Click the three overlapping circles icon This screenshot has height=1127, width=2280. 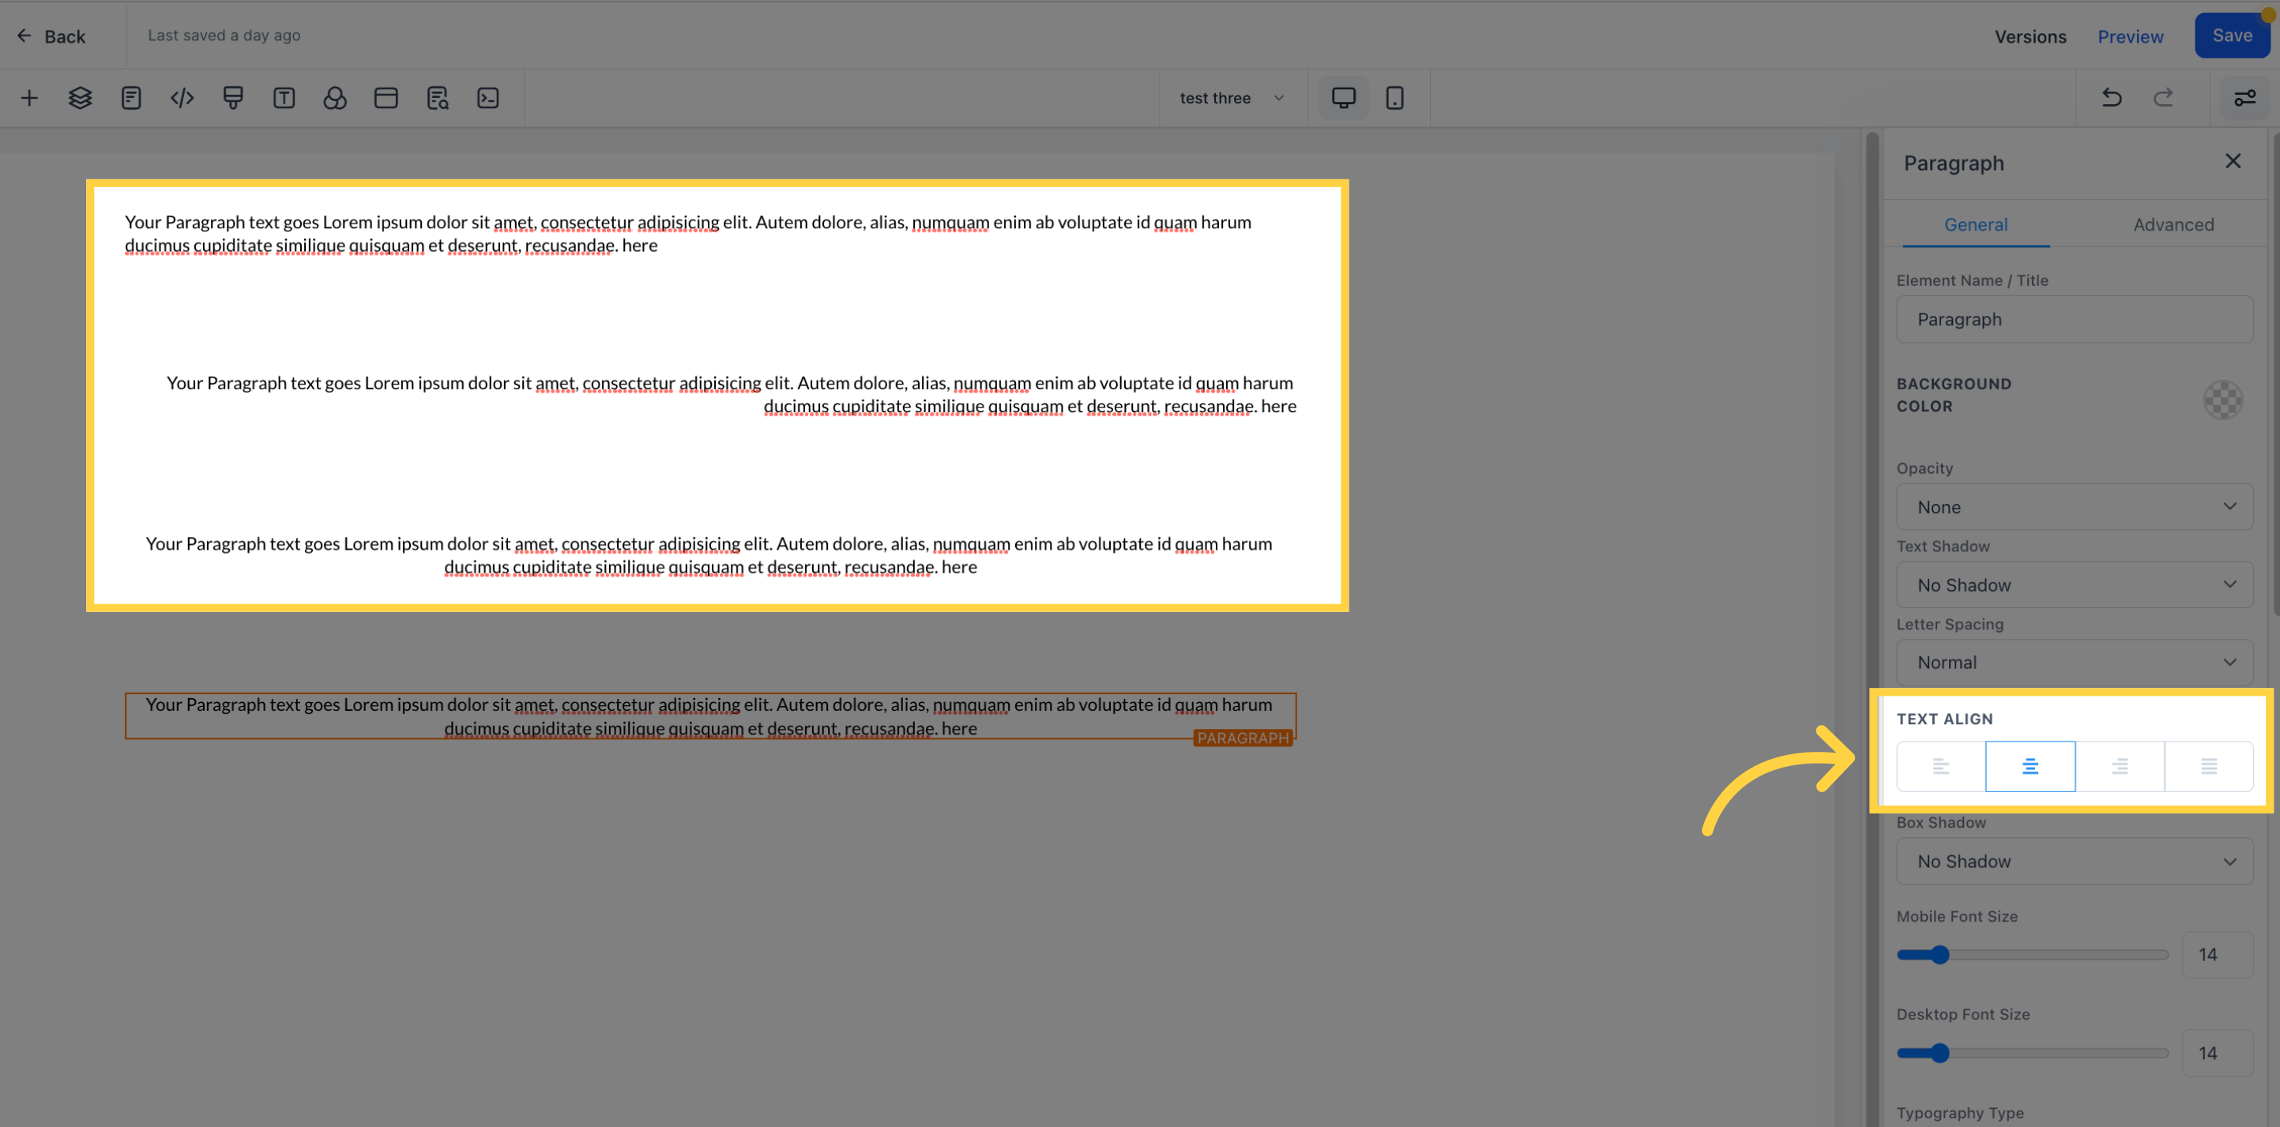point(334,97)
